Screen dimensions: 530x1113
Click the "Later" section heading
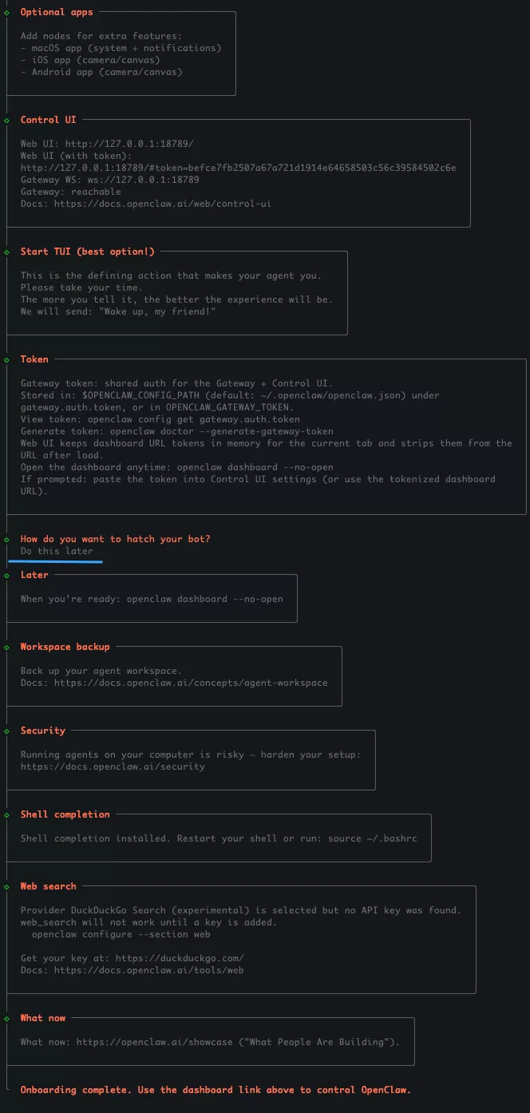coord(34,575)
